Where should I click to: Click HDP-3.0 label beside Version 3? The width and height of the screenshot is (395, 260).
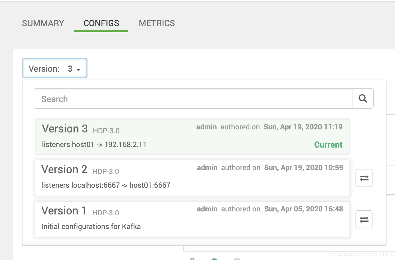(x=106, y=131)
